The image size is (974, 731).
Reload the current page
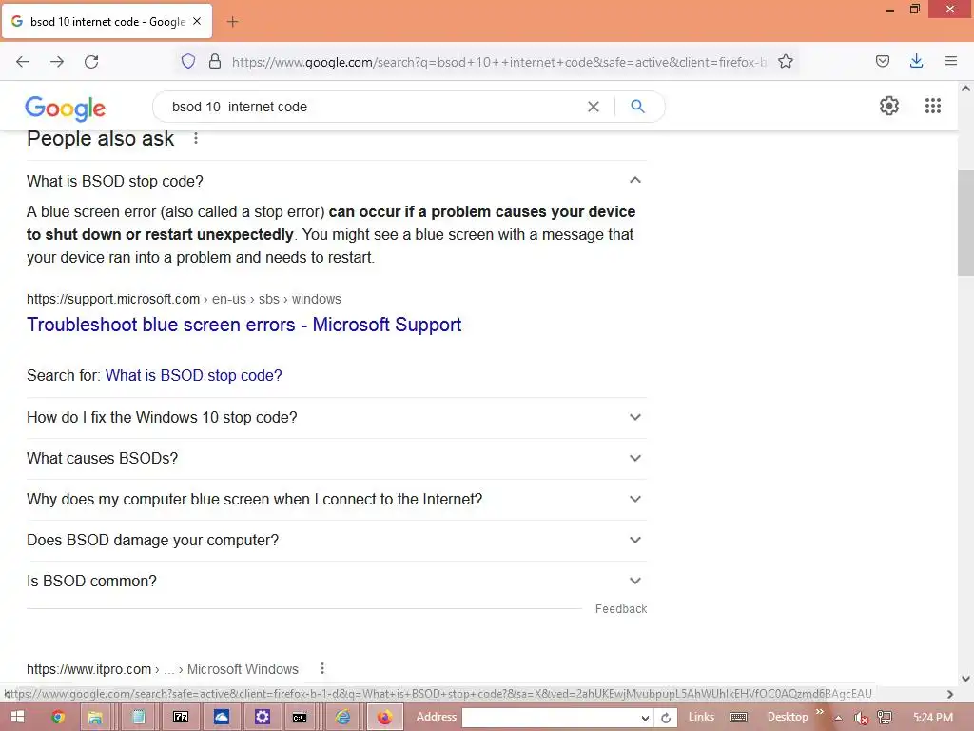pos(91,62)
